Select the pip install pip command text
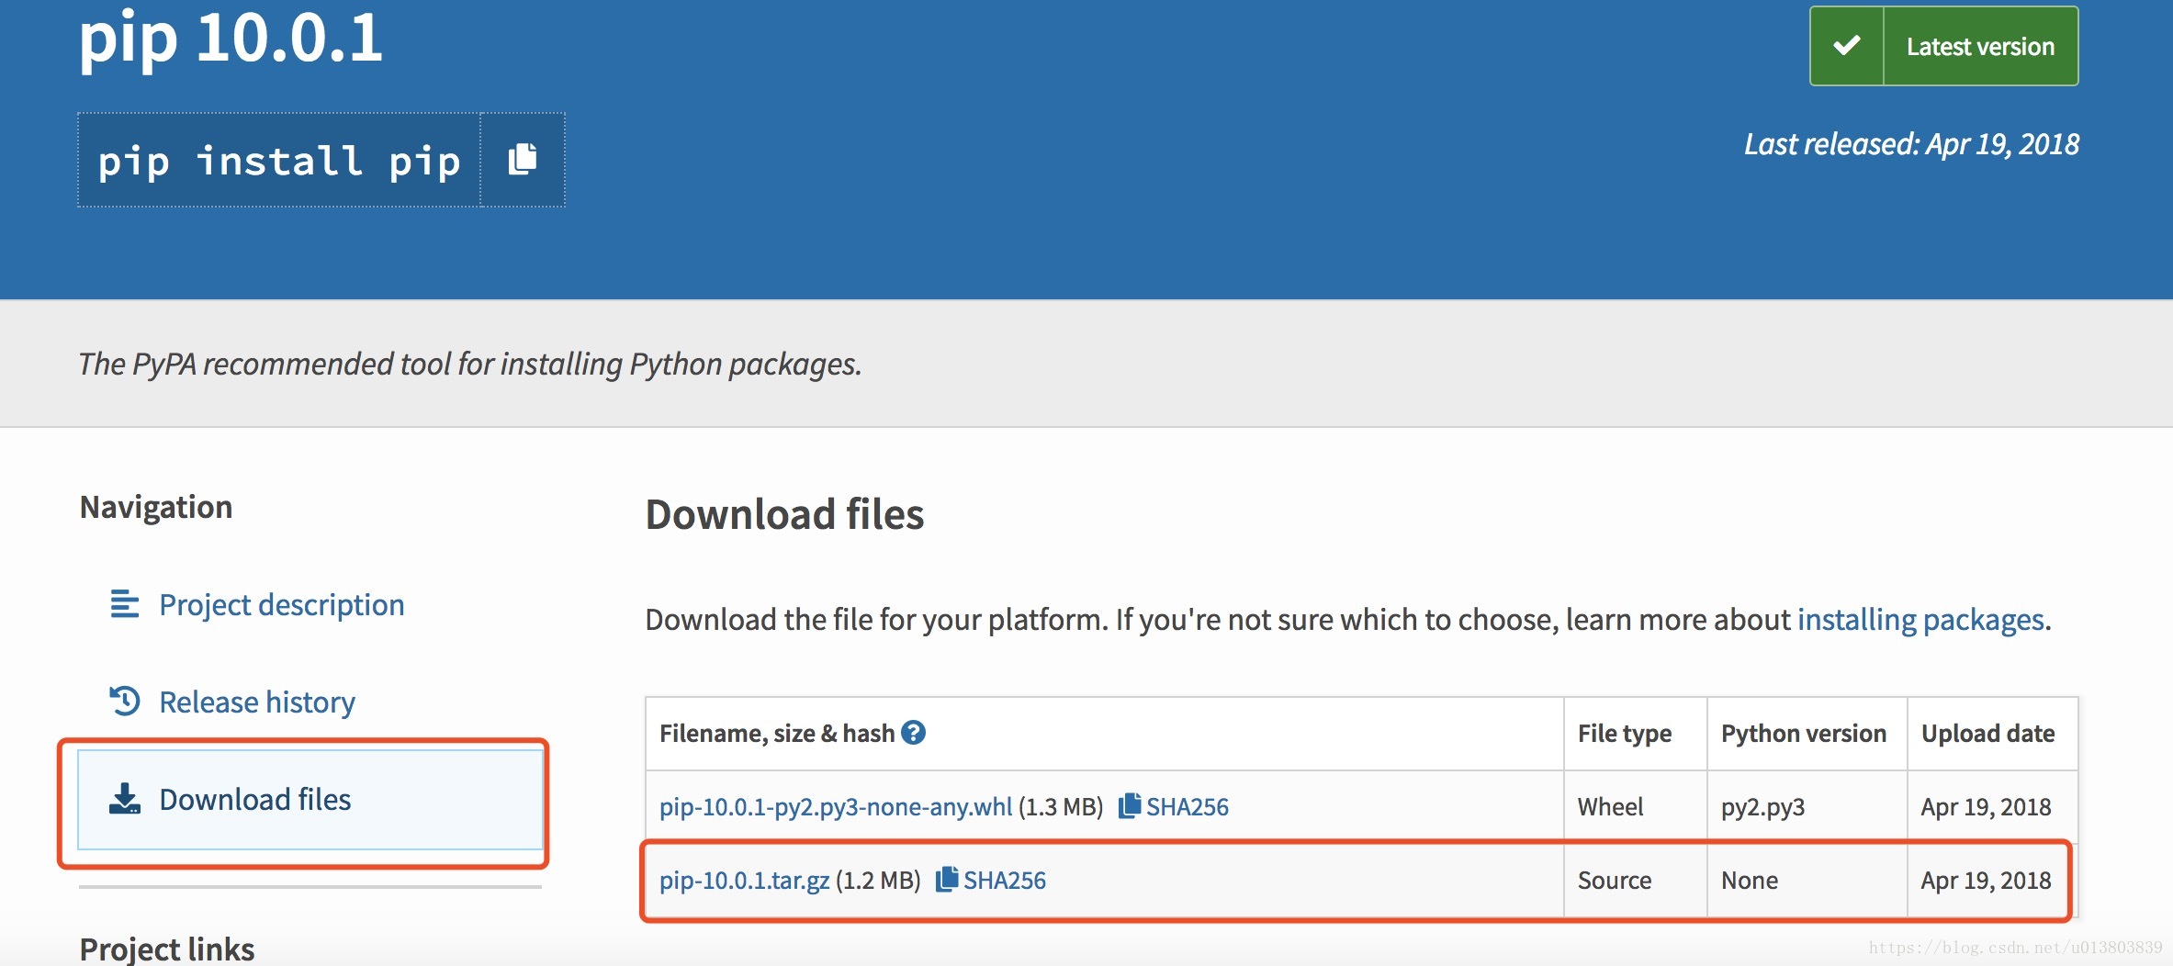 point(279,161)
